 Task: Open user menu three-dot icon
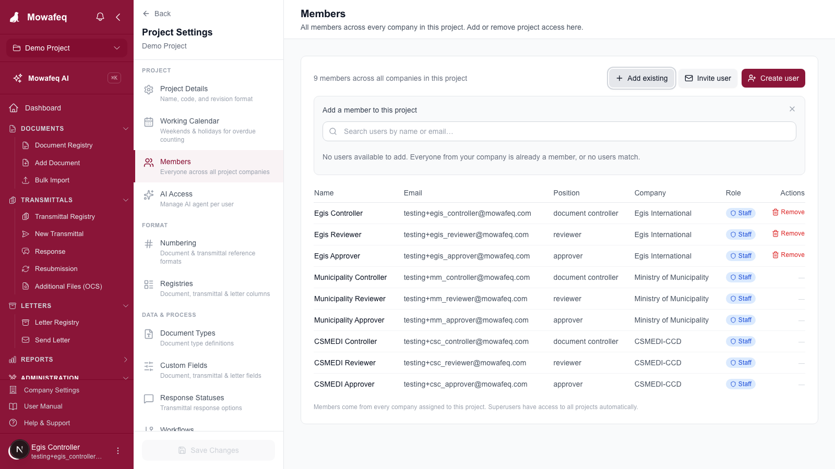click(x=118, y=451)
